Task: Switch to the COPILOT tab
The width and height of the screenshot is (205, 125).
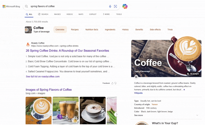Action: pos(93,14)
